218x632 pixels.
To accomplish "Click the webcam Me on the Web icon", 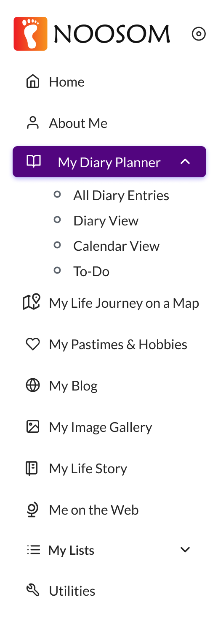I will pos(33,510).
